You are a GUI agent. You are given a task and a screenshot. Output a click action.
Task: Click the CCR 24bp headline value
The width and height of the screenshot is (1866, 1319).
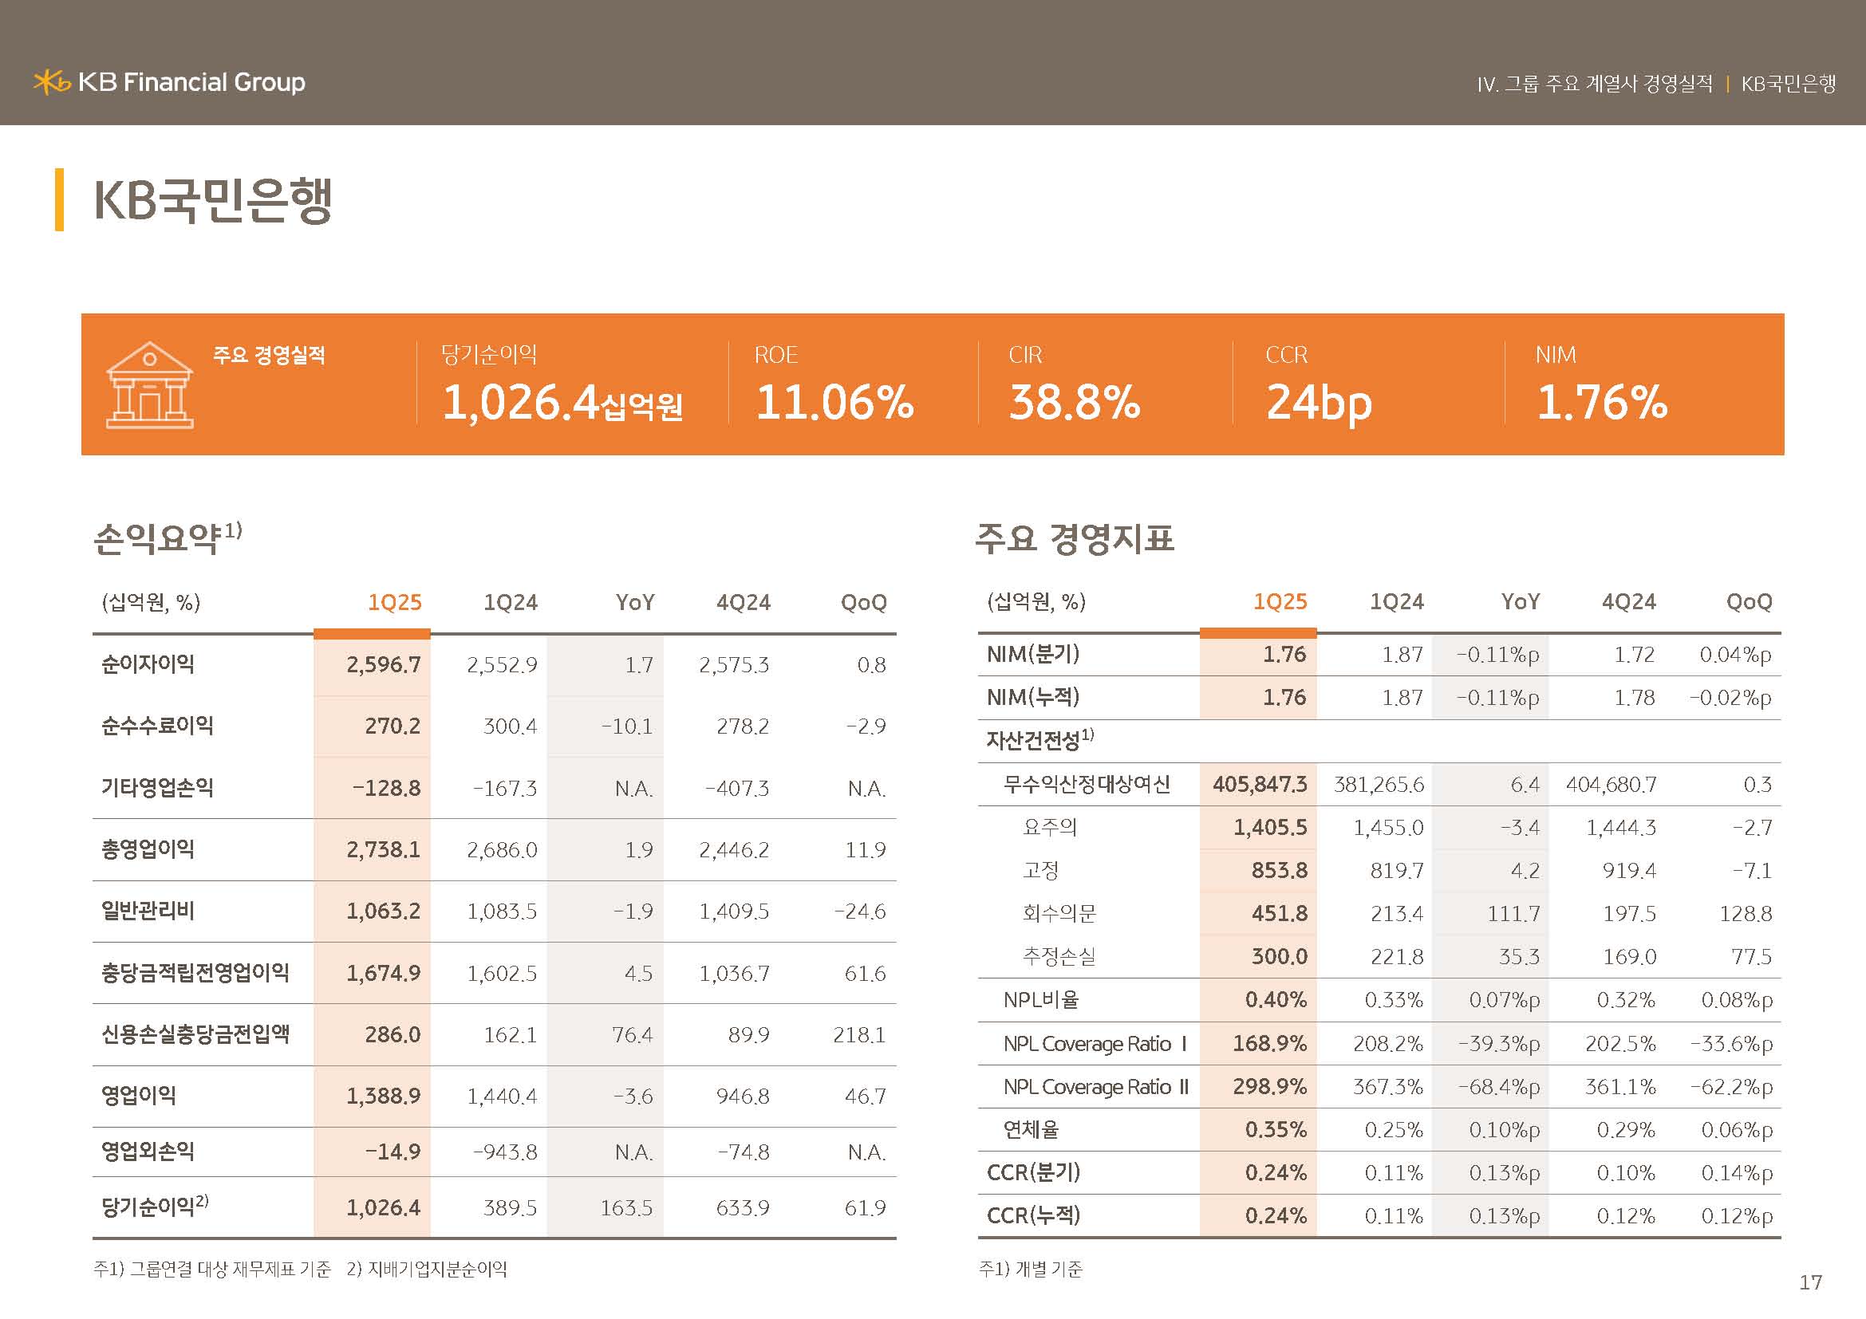point(1318,402)
